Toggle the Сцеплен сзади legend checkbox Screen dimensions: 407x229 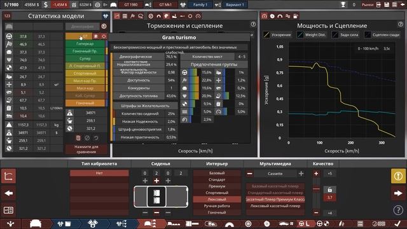coord(368,34)
